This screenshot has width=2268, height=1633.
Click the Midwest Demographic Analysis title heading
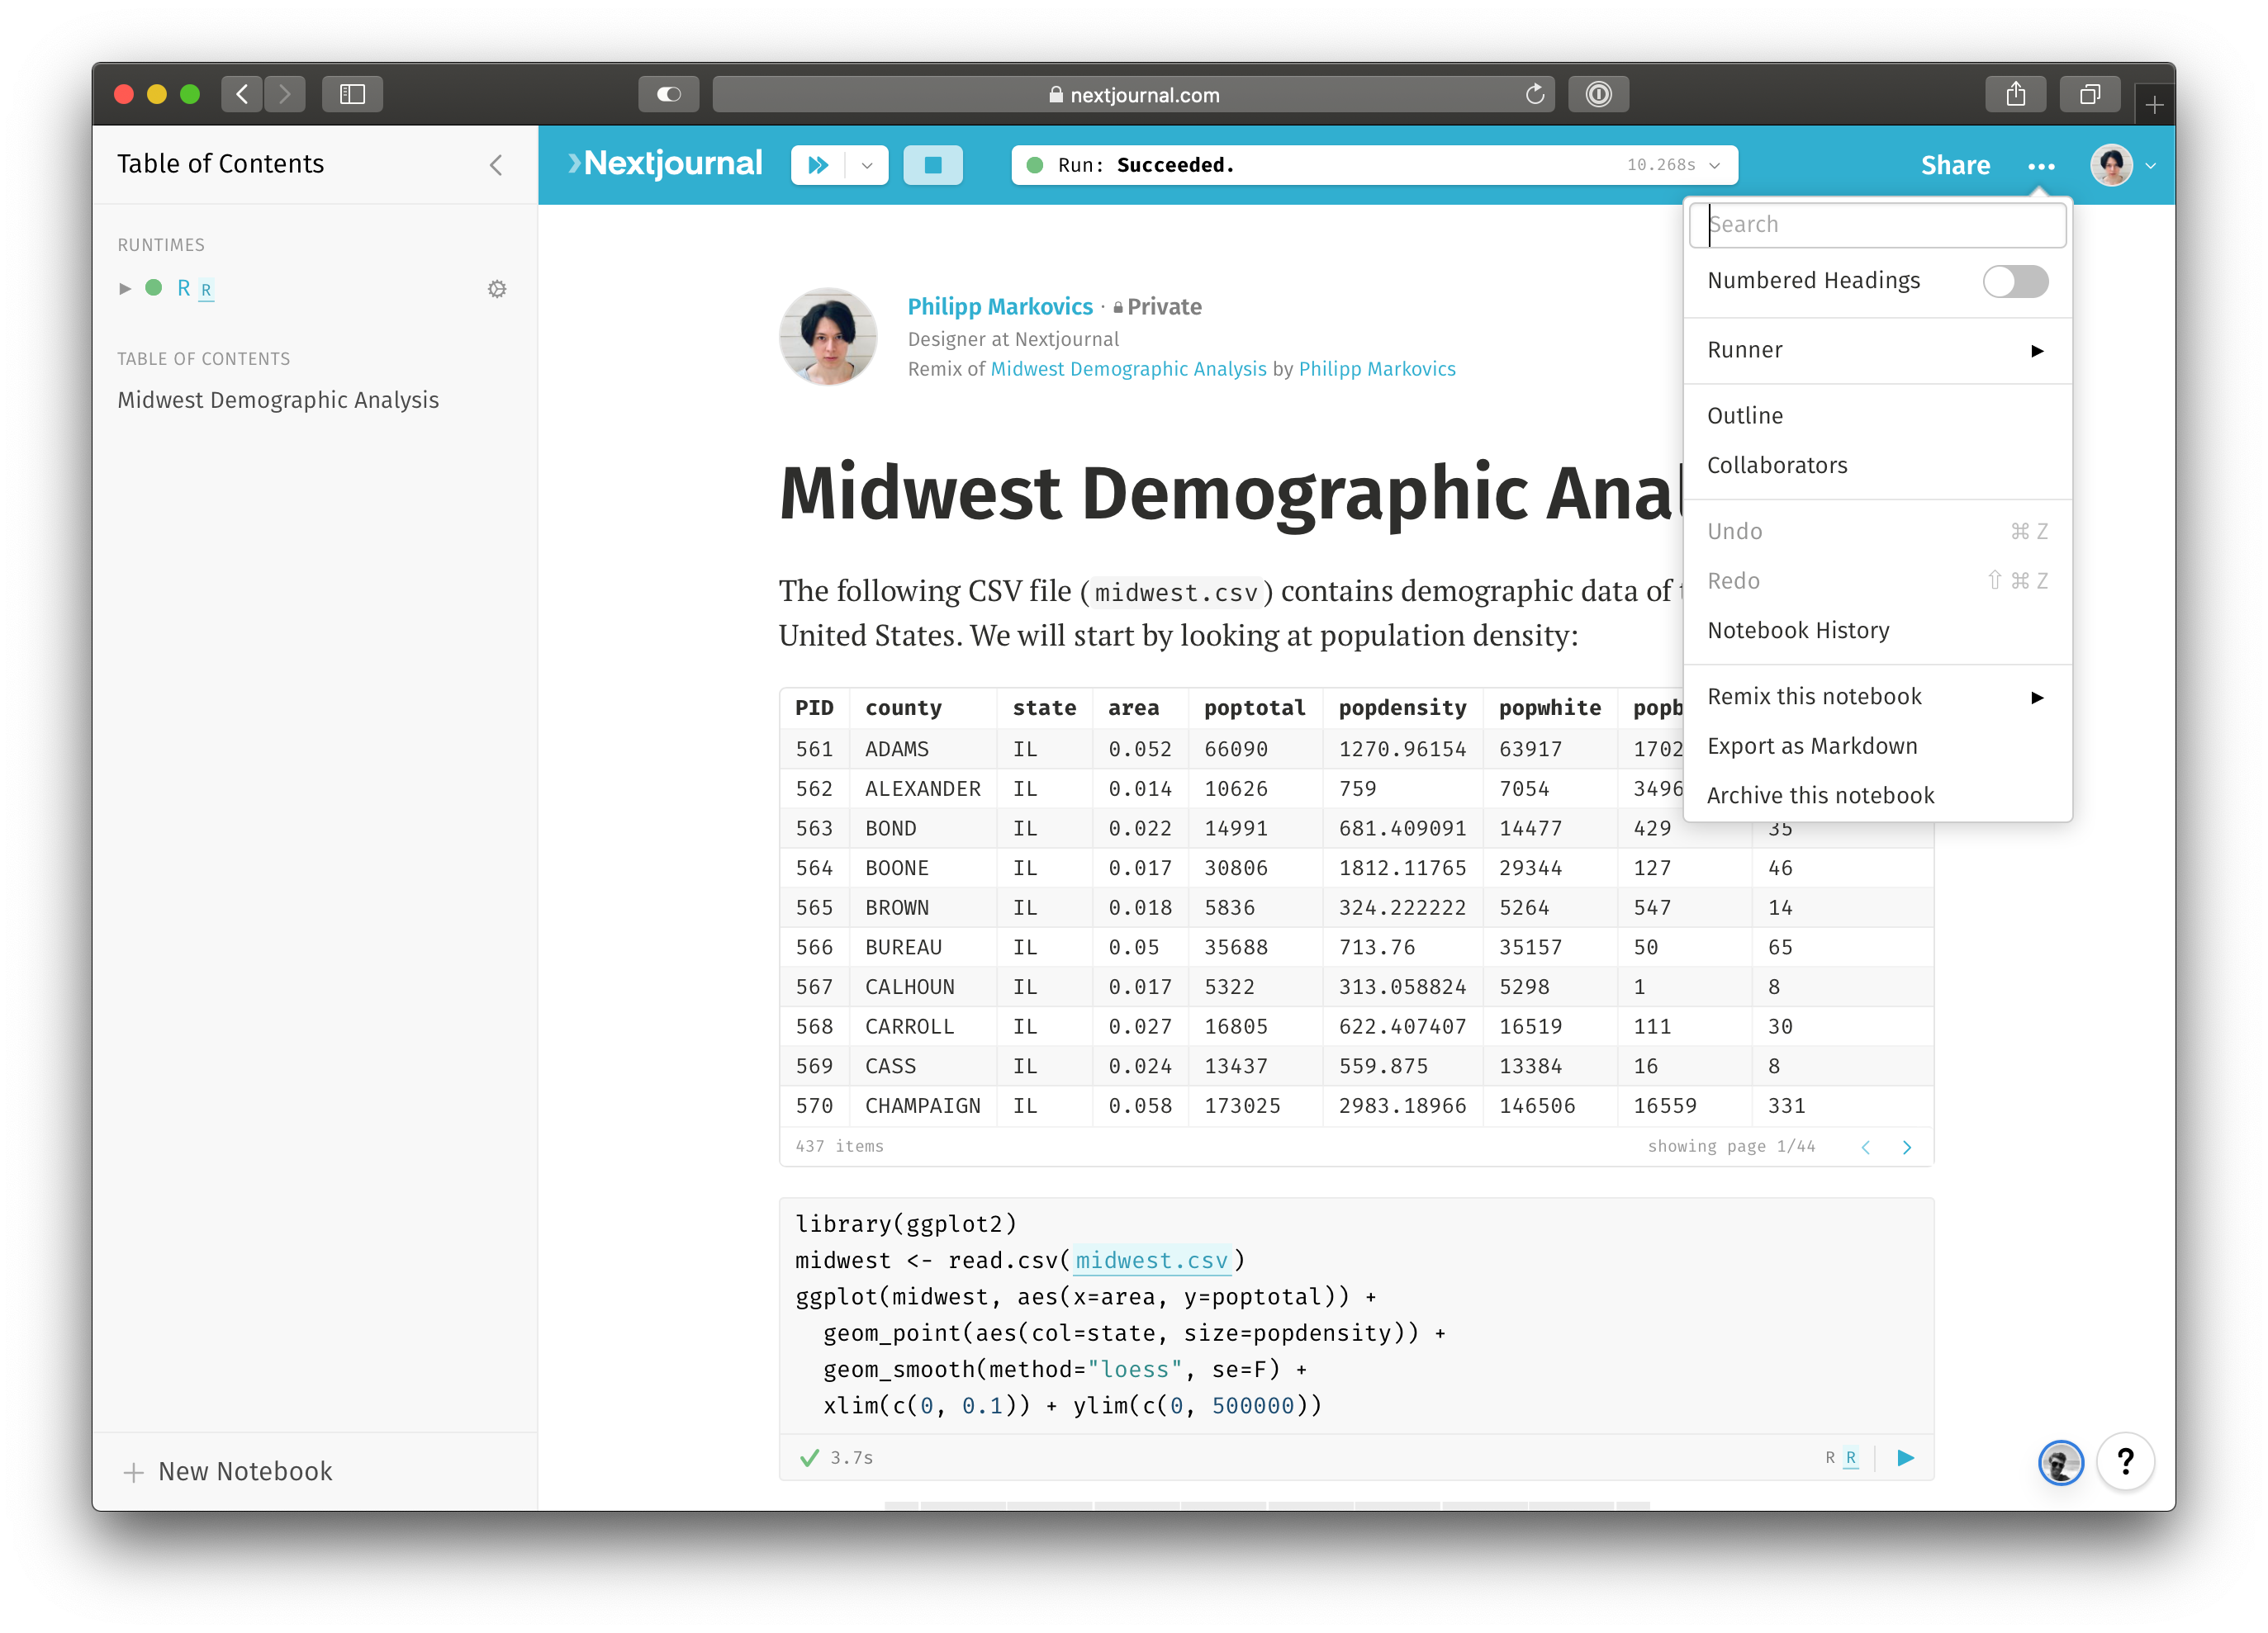[1230, 494]
